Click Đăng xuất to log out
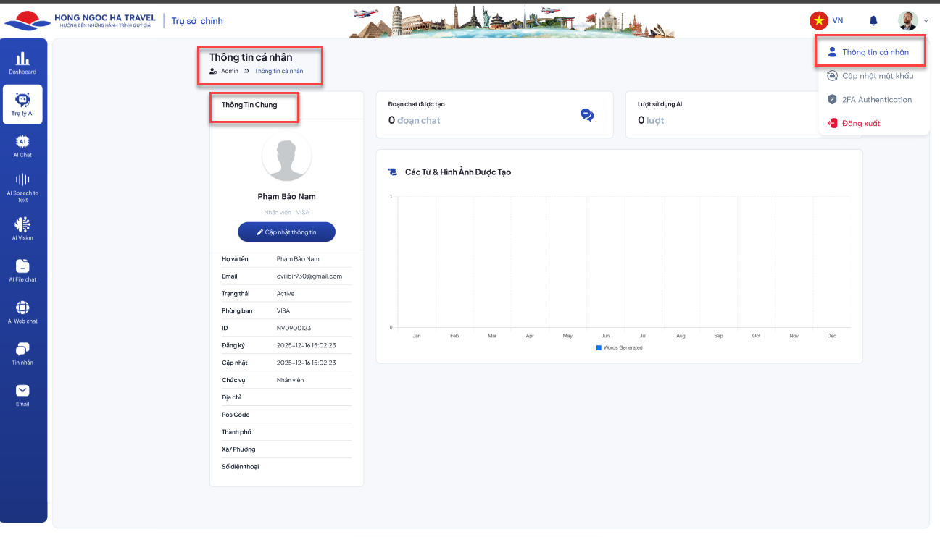This screenshot has width=940, height=537. point(860,124)
